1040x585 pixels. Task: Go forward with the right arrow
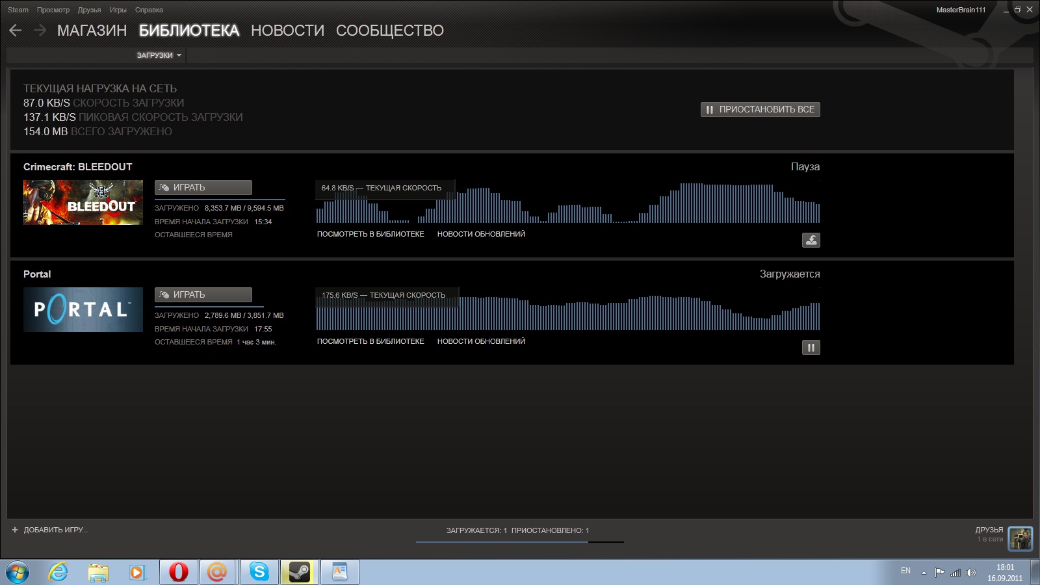point(40,31)
